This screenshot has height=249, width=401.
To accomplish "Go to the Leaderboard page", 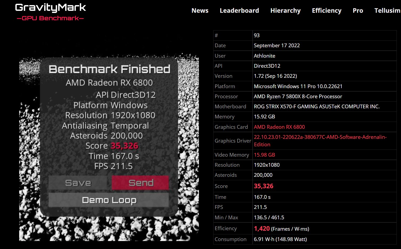I will (x=239, y=11).
